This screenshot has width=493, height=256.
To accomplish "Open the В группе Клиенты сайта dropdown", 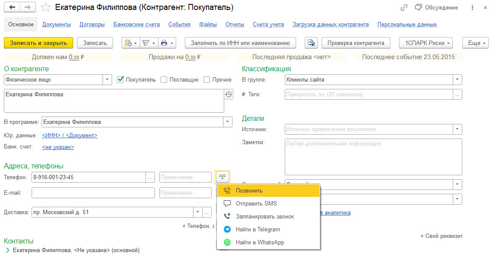I will pyautogui.click(x=457, y=80).
